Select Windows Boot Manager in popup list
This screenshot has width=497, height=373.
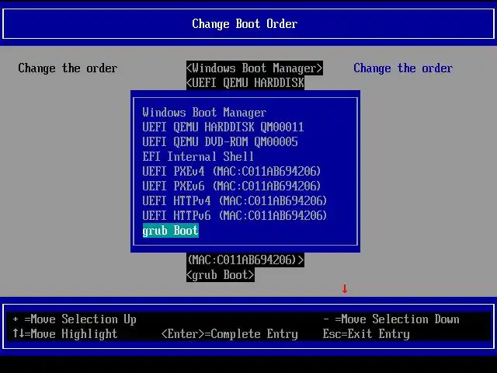[x=204, y=112]
